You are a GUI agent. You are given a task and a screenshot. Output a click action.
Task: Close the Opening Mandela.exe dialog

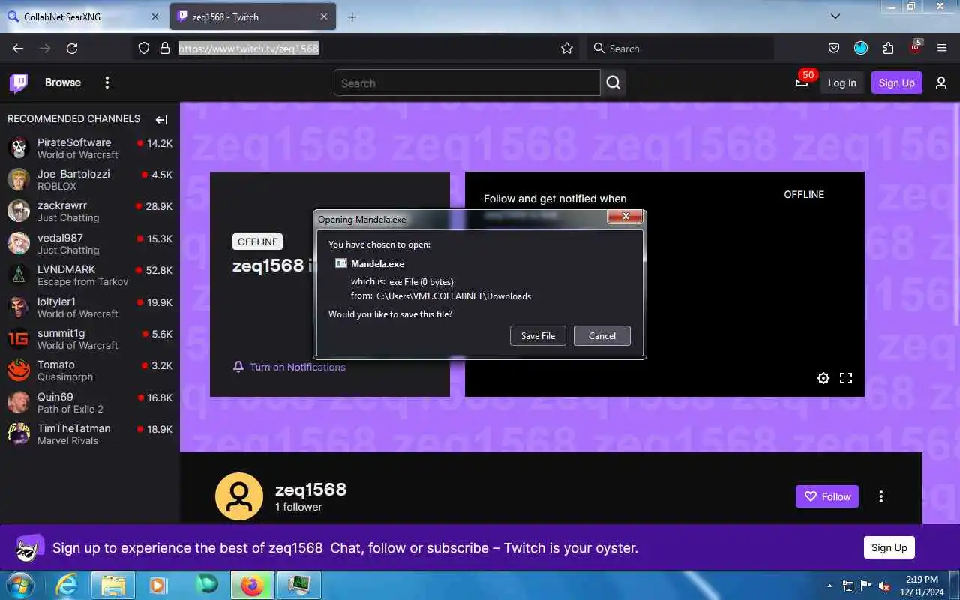coord(625,217)
